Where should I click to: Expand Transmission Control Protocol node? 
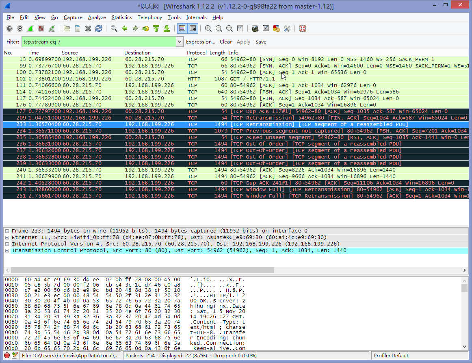click(x=7, y=251)
